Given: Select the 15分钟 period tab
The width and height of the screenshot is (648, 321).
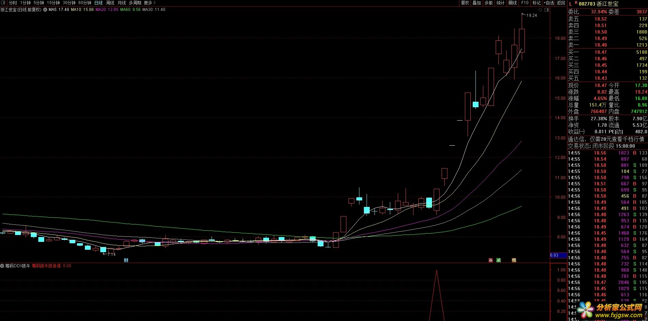Looking at the screenshot, I should (x=53, y=3).
